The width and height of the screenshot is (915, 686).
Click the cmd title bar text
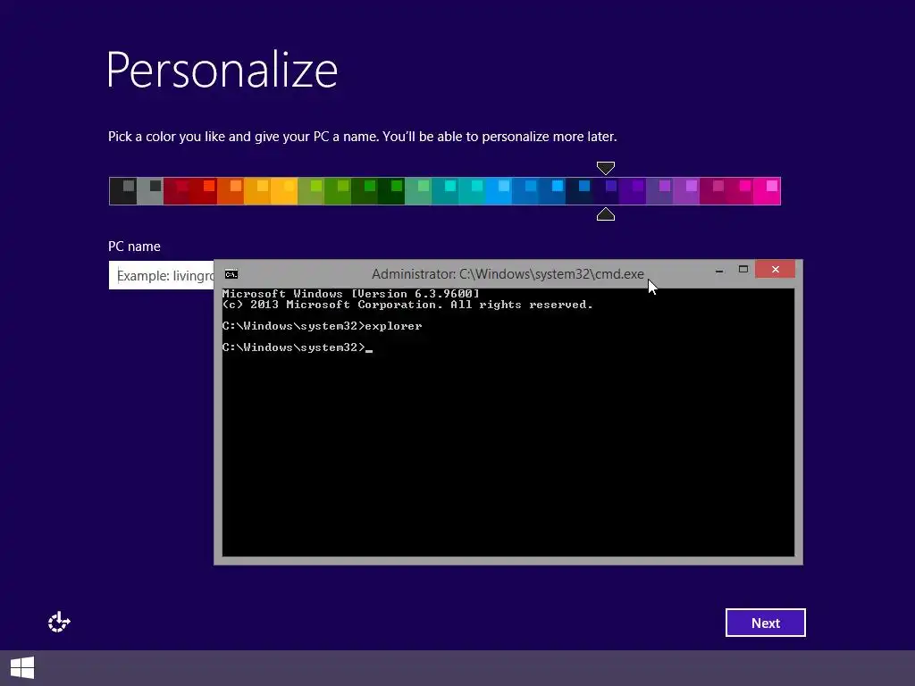click(508, 274)
